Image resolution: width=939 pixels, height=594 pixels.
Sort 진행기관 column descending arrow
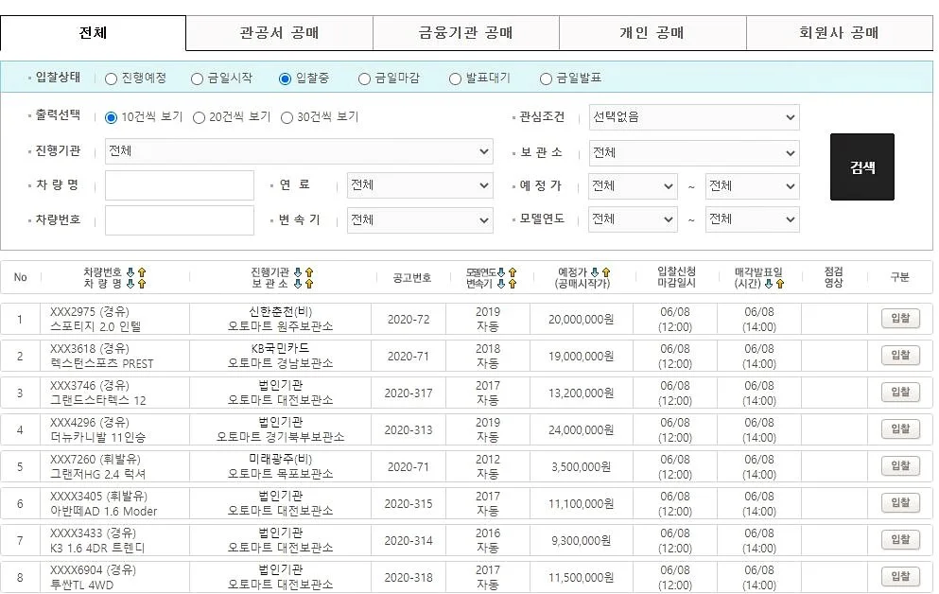click(298, 272)
